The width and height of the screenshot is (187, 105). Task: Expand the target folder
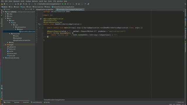tap(6, 45)
